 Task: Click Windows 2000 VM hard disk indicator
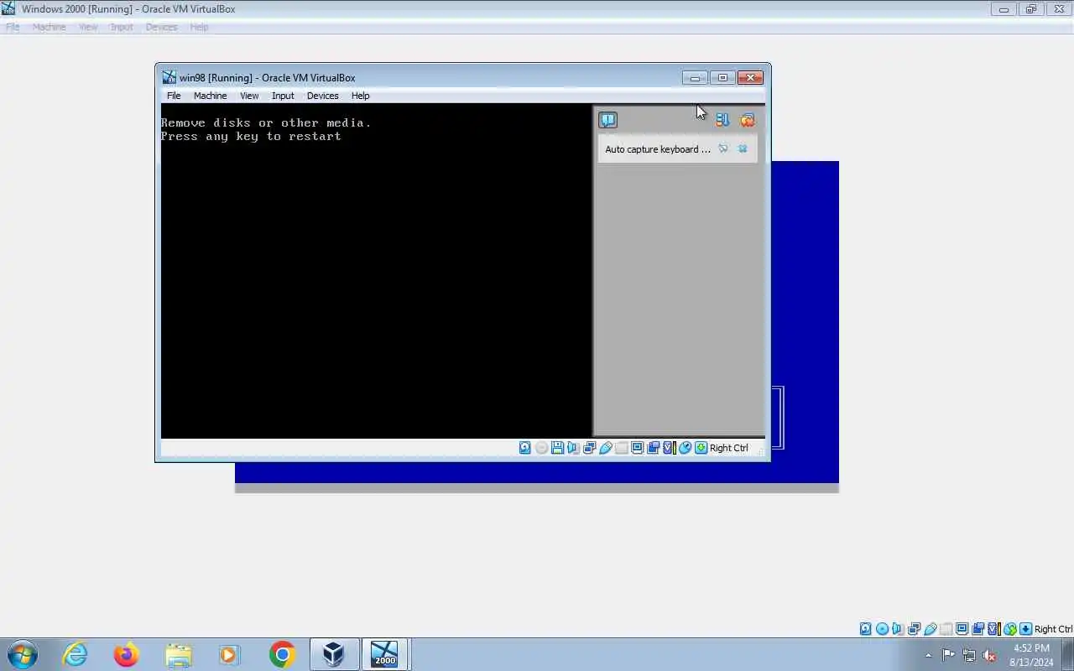click(866, 629)
